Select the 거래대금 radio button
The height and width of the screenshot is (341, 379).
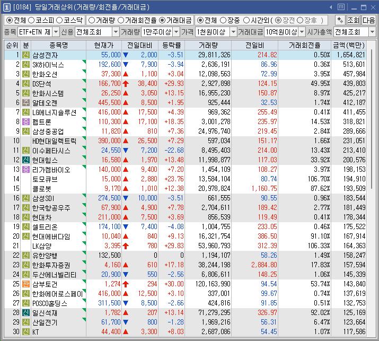pos(162,20)
